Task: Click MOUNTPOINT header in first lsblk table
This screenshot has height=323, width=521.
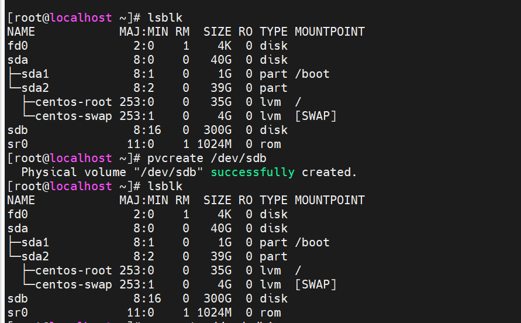Action: click(x=330, y=32)
